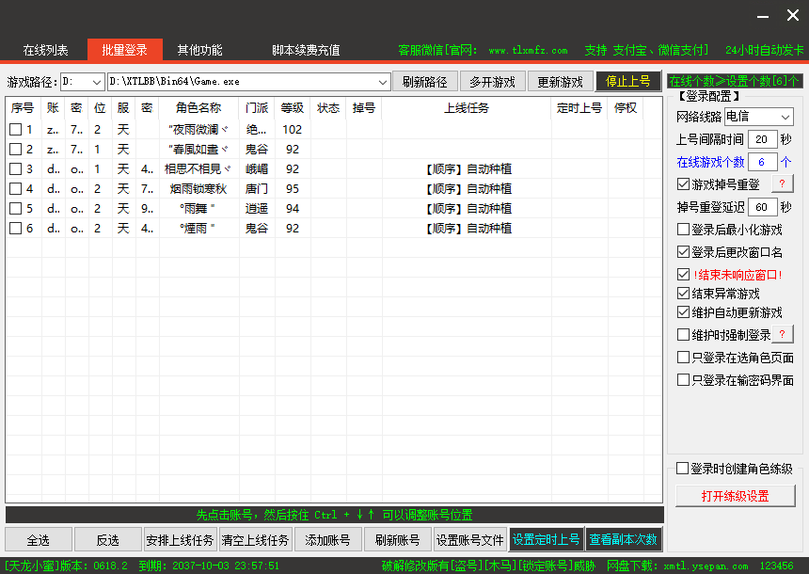Click the 清空上线任务 button

tap(255, 540)
